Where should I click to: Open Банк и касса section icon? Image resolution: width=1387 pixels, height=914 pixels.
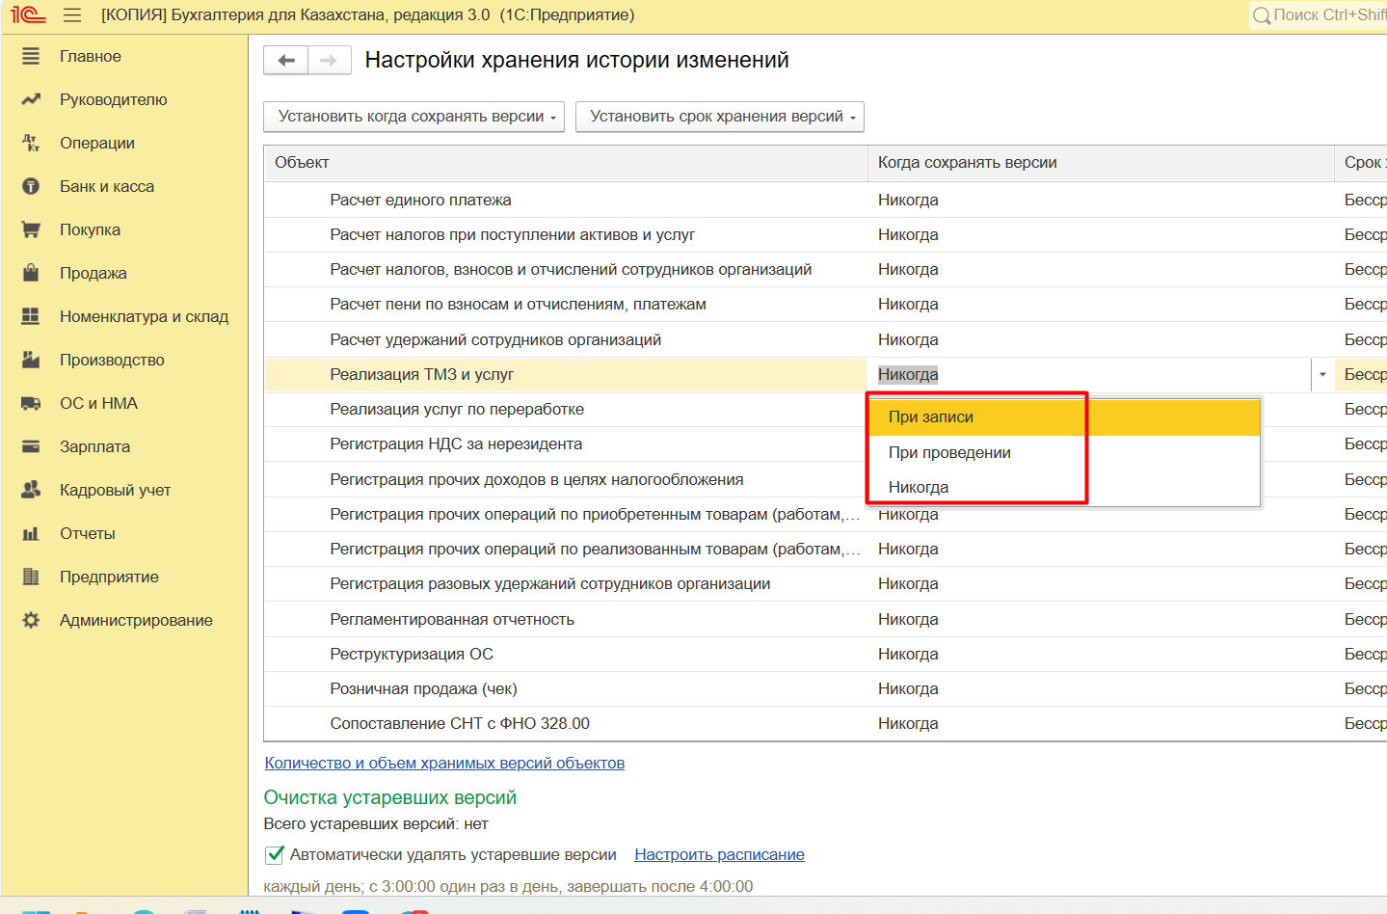(x=31, y=186)
